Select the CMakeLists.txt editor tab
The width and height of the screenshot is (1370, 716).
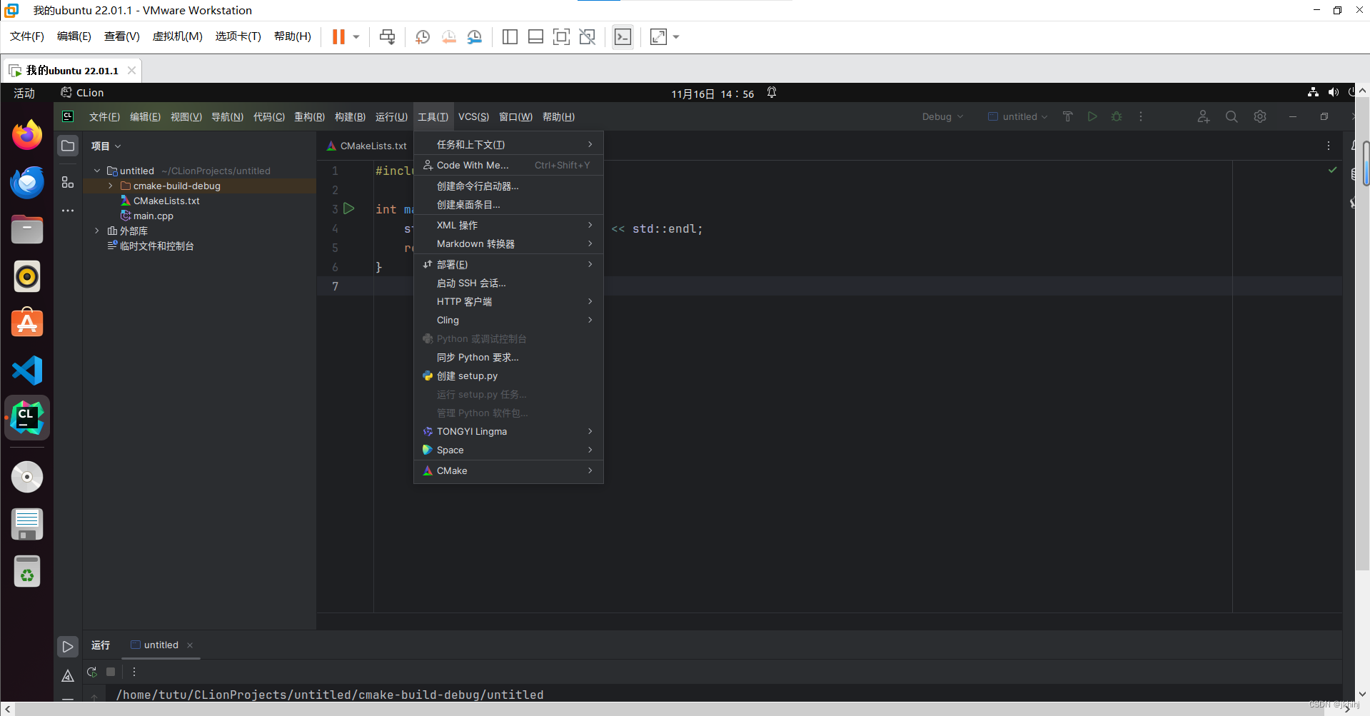click(371, 146)
